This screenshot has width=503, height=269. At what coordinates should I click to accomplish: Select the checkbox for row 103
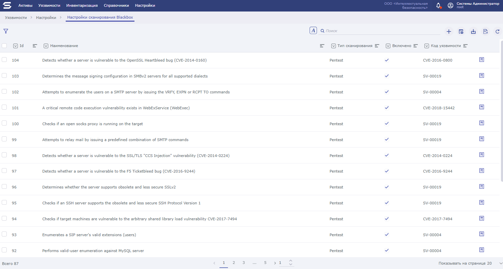(x=4, y=75)
